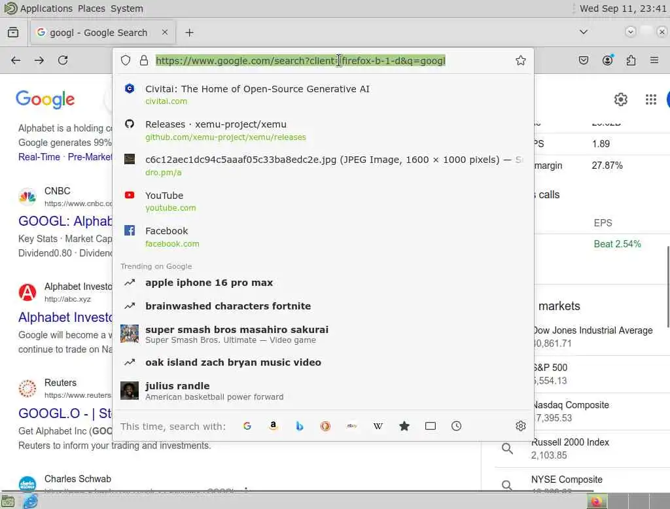Open the System menu

tap(126, 9)
